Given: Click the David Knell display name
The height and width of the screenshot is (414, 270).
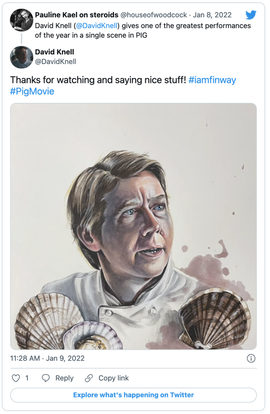Looking at the screenshot, I should (x=55, y=52).
